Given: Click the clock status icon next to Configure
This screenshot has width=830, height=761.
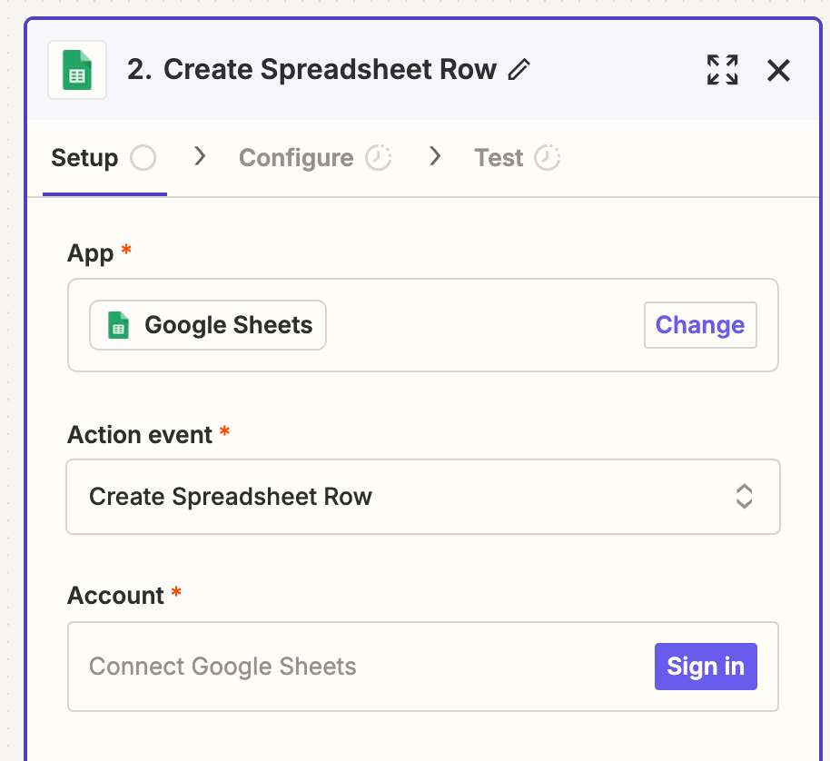Looking at the screenshot, I should tap(378, 158).
